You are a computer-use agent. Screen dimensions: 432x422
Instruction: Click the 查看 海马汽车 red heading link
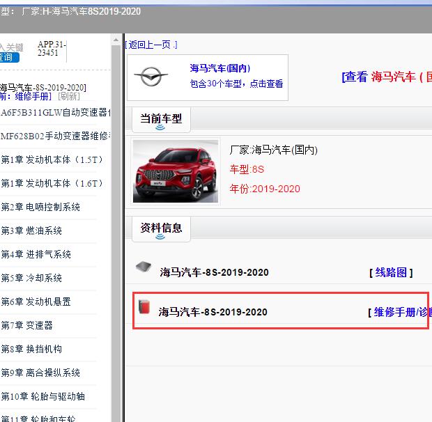(387, 77)
